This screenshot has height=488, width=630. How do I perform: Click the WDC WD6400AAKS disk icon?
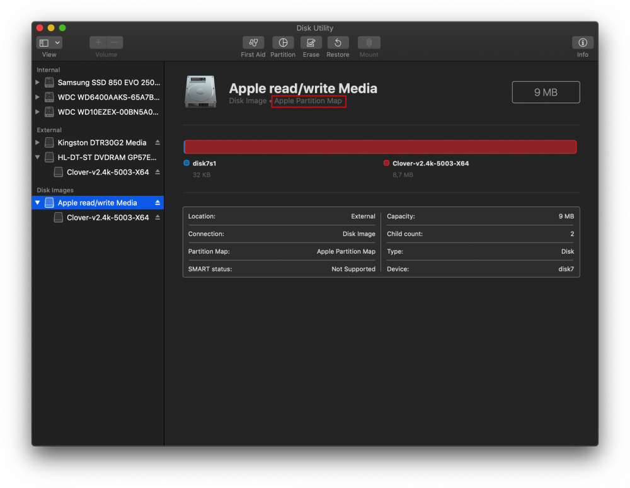click(49, 97)
